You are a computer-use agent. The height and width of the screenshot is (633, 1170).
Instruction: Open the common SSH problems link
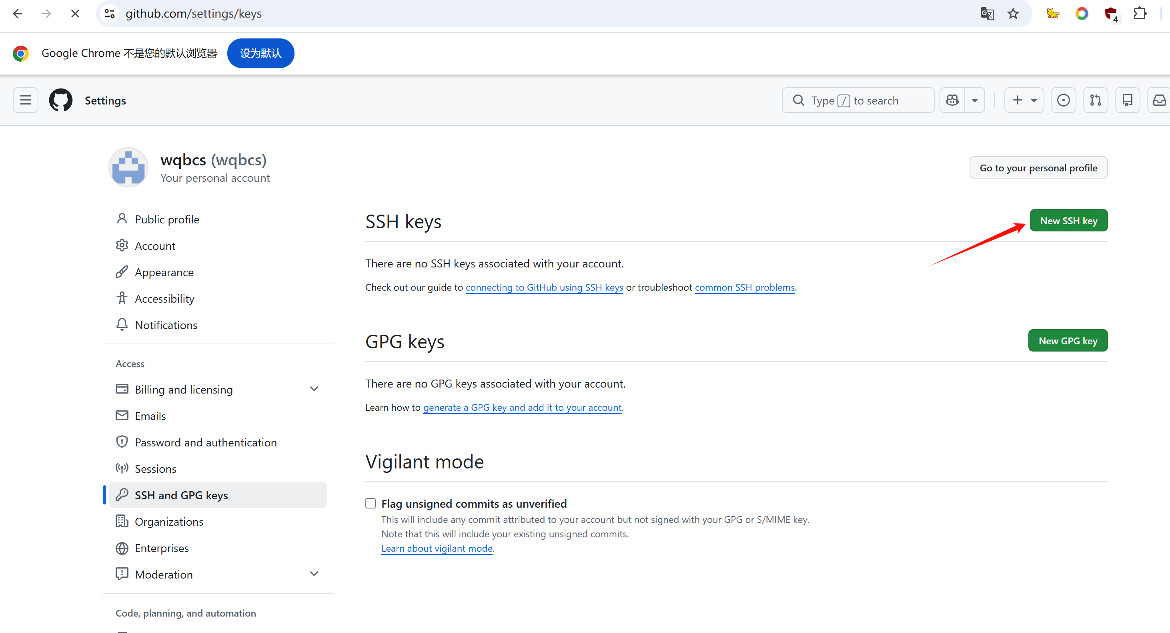tap(744, 287)
